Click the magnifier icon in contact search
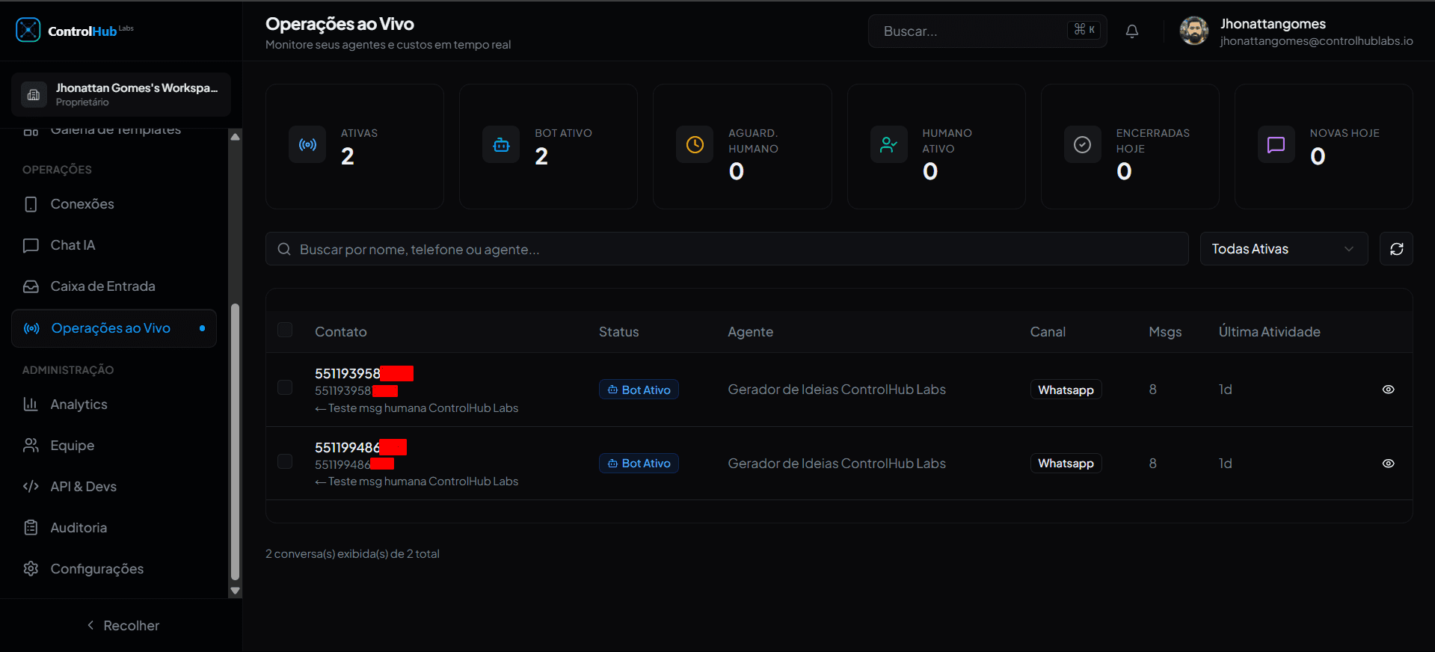 click(284, 249)
